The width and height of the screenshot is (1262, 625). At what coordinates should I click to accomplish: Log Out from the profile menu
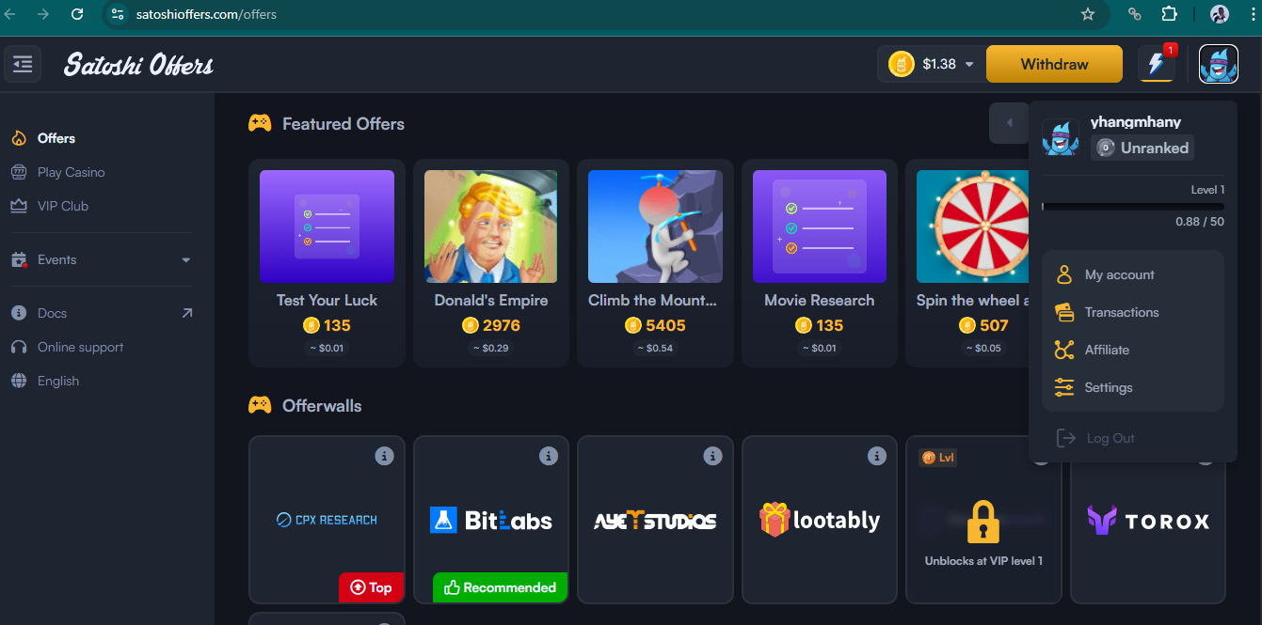coord(1096,438)
